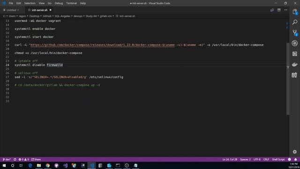
Task: Launch Microsoft Edge from the taskbar
Action: point(30,165)
